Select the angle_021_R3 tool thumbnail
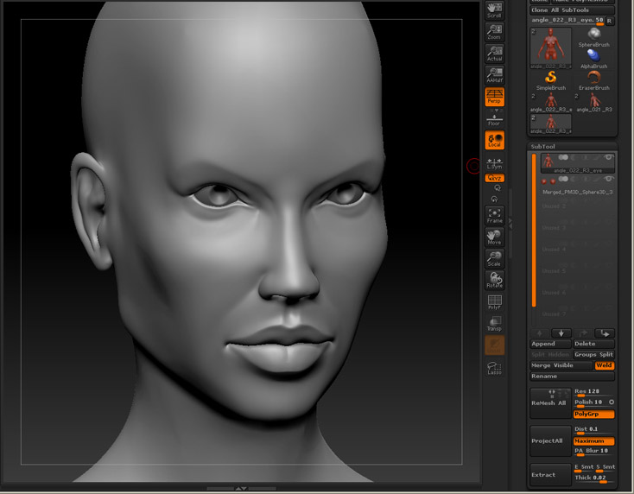634x494 pixels. (593, 102)
